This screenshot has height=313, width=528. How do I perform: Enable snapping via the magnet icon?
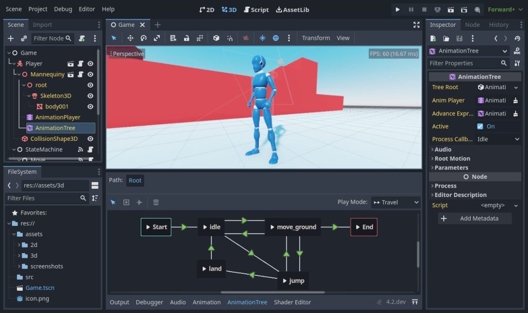(x=230, y=38)
